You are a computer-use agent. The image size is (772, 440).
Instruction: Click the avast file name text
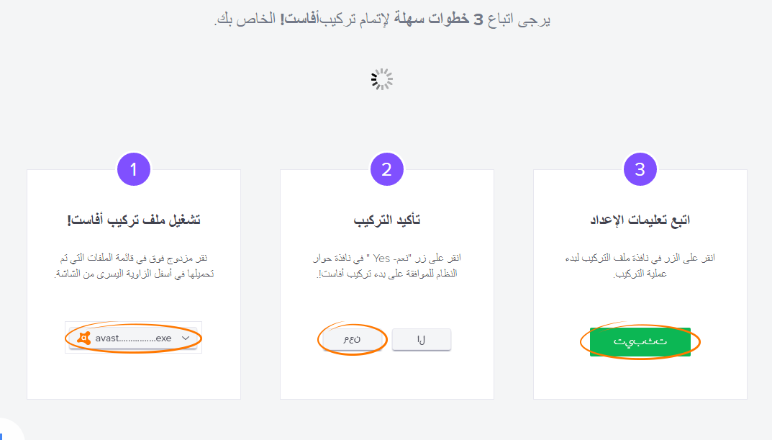pyautogui.click(x=133, y=338)
